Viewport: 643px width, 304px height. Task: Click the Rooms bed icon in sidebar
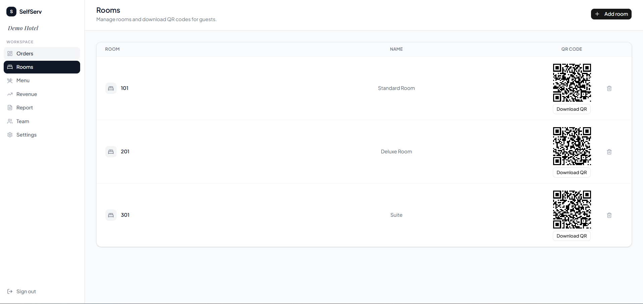[10, 67]
